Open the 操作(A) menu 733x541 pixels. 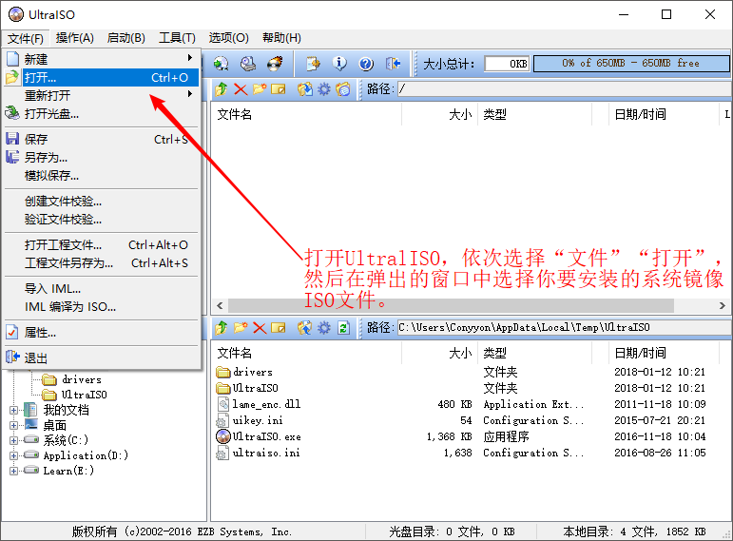(75, 38)
